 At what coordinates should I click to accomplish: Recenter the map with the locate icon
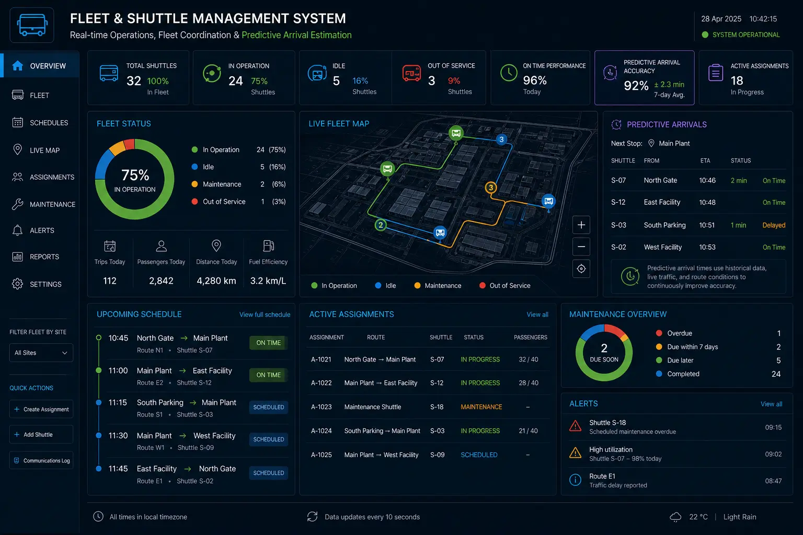[x=581, y=269]
